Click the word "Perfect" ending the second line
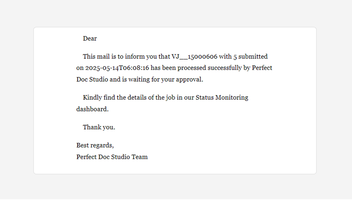This screenshot has height=200, width=352. [x=262, y=68]
